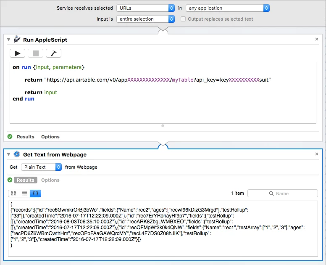Compile the script with the hammer icon
326x265 pixels.
click(54, 53)
